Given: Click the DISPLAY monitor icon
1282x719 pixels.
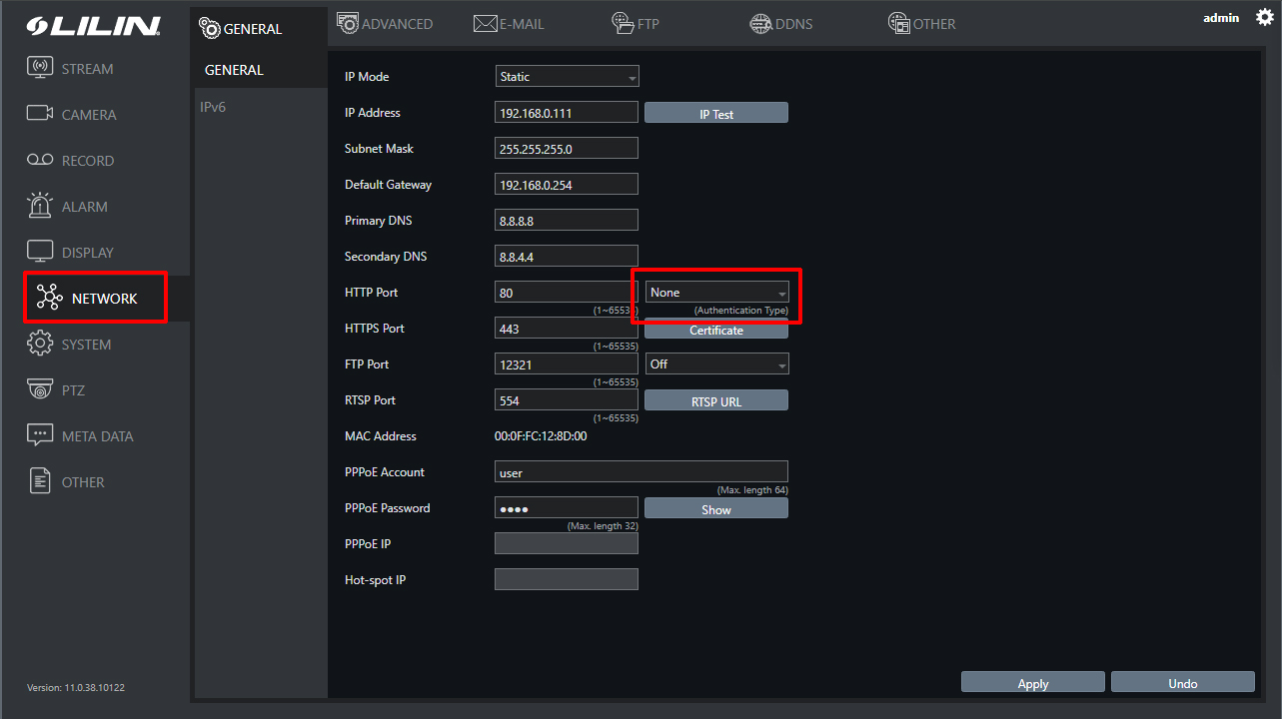Looking at the screenshot, I should tap(40, 252).
